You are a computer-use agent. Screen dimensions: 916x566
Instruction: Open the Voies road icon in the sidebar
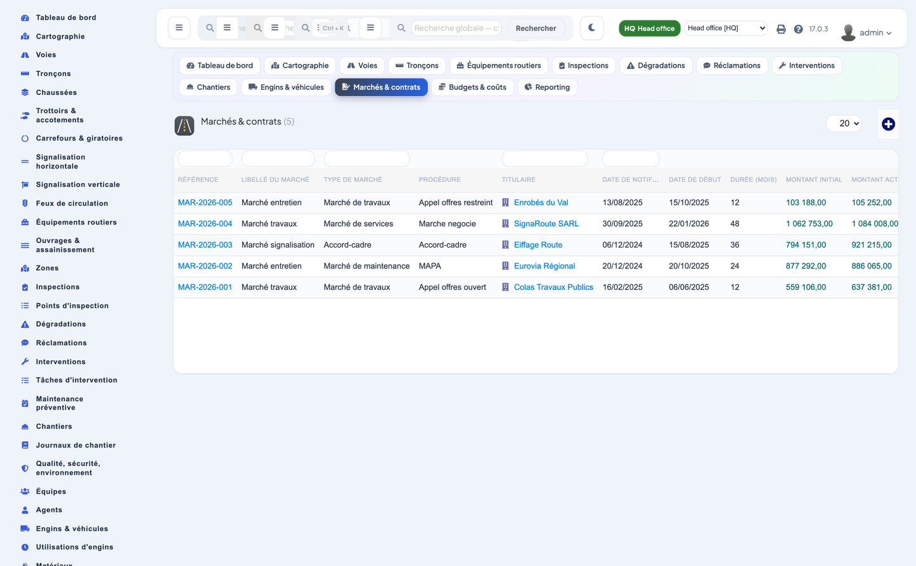tap(25, 55)
